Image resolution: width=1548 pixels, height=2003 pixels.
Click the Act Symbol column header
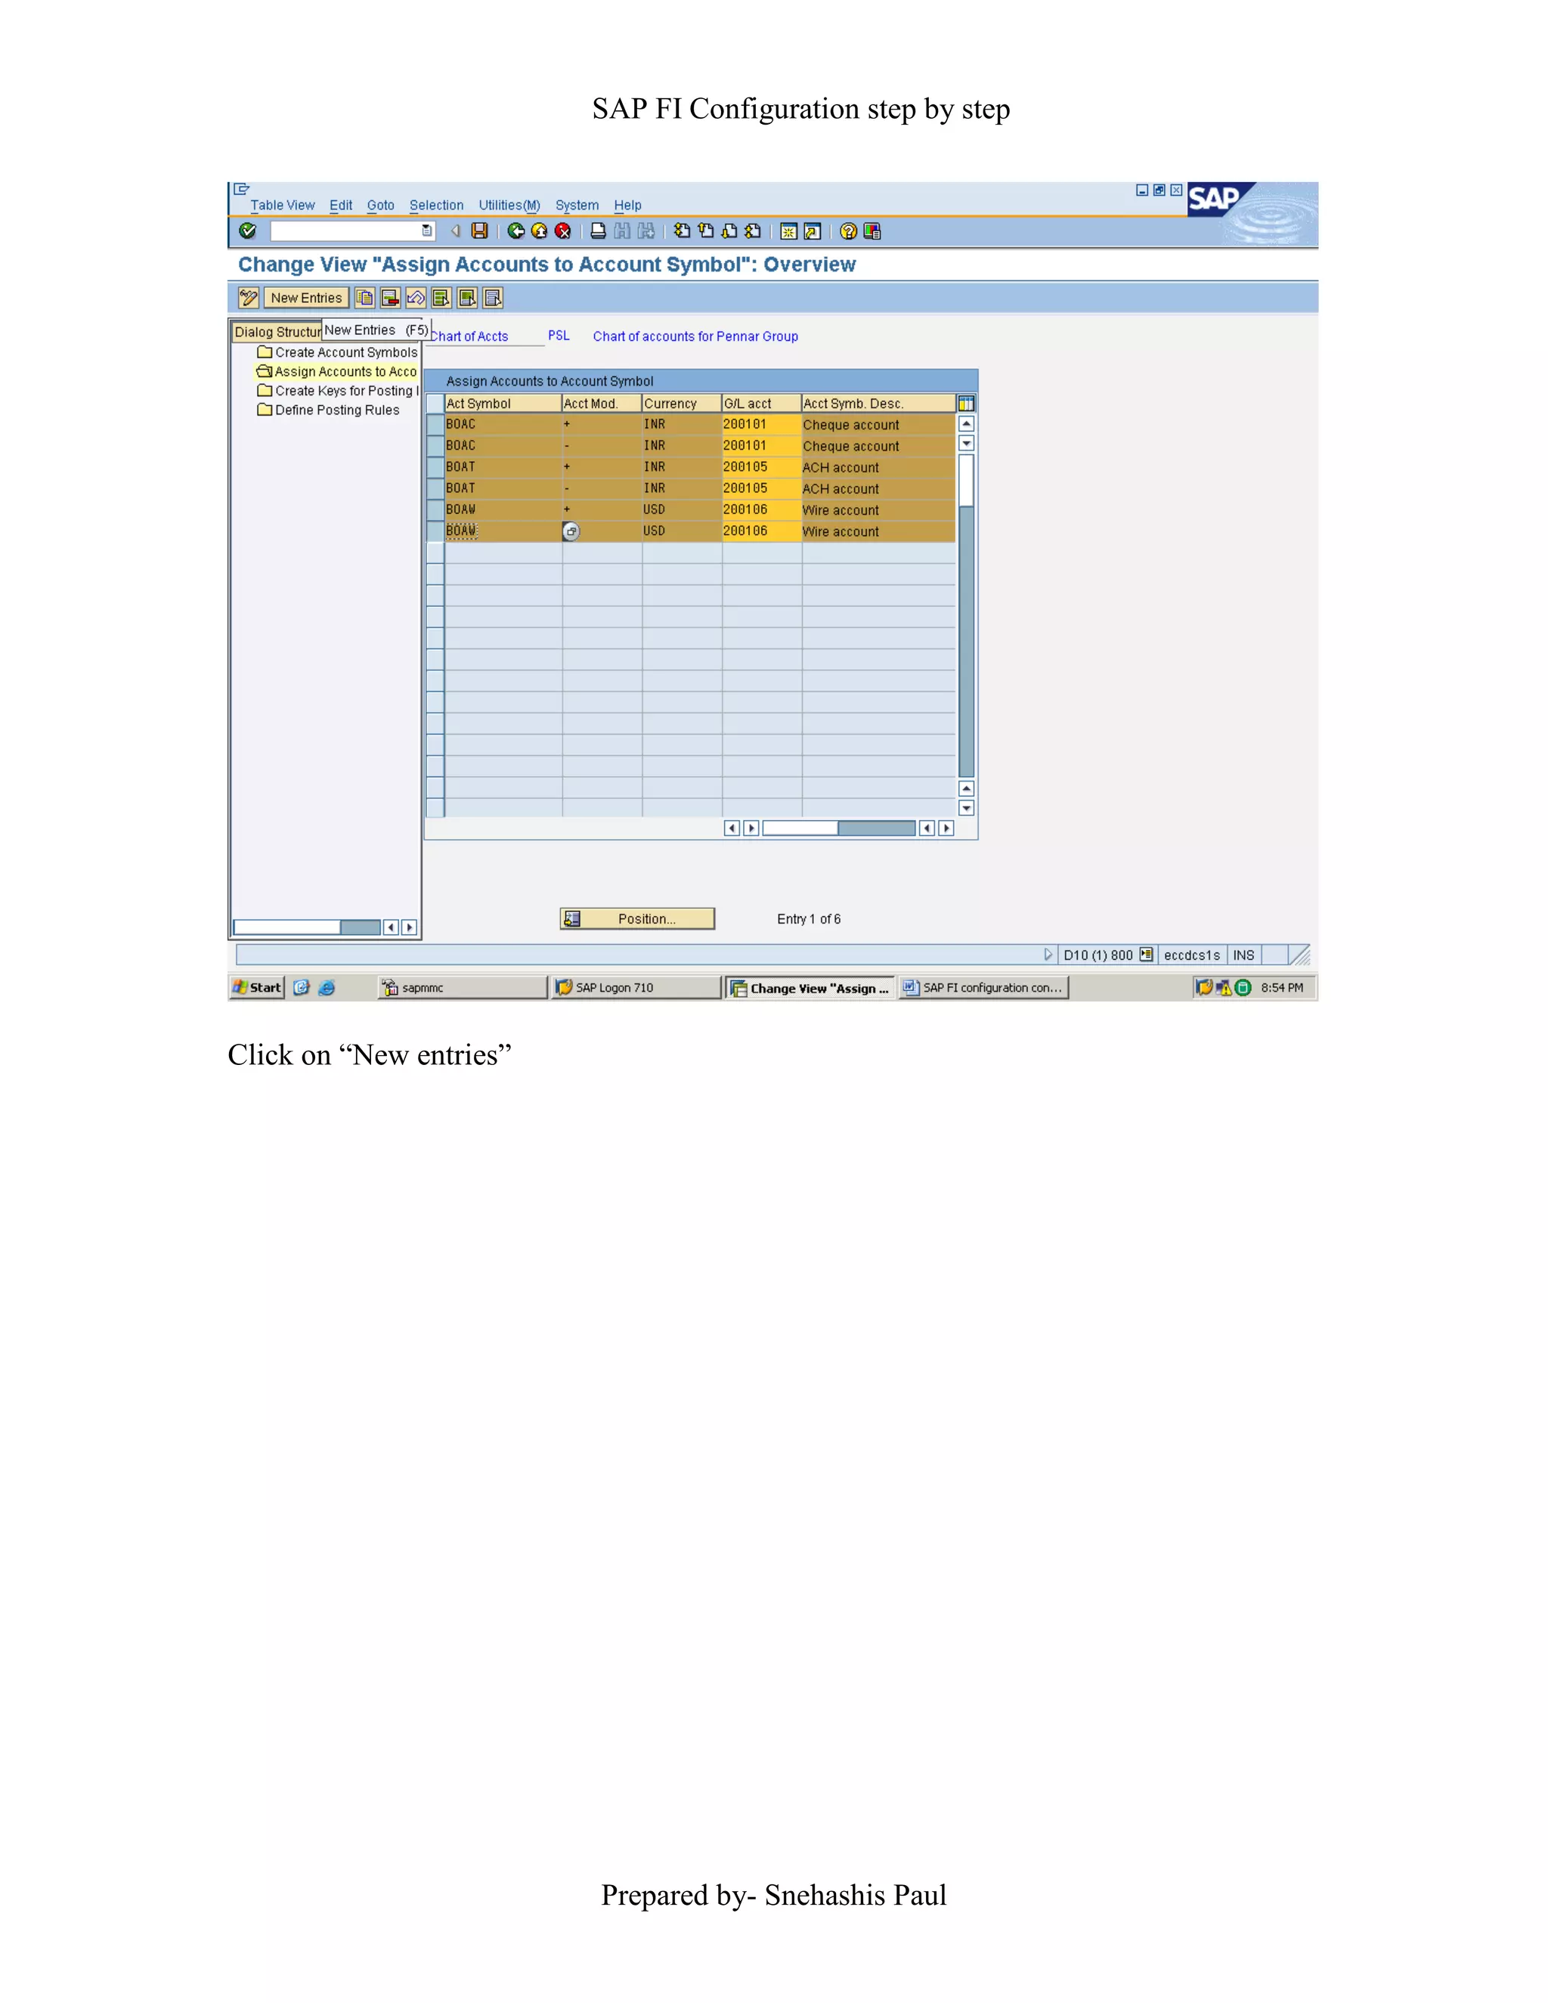pyautogui.click(x=503, y=404)
